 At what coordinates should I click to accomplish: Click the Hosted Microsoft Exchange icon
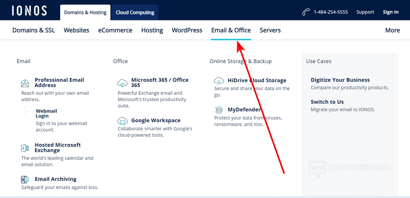25,148
